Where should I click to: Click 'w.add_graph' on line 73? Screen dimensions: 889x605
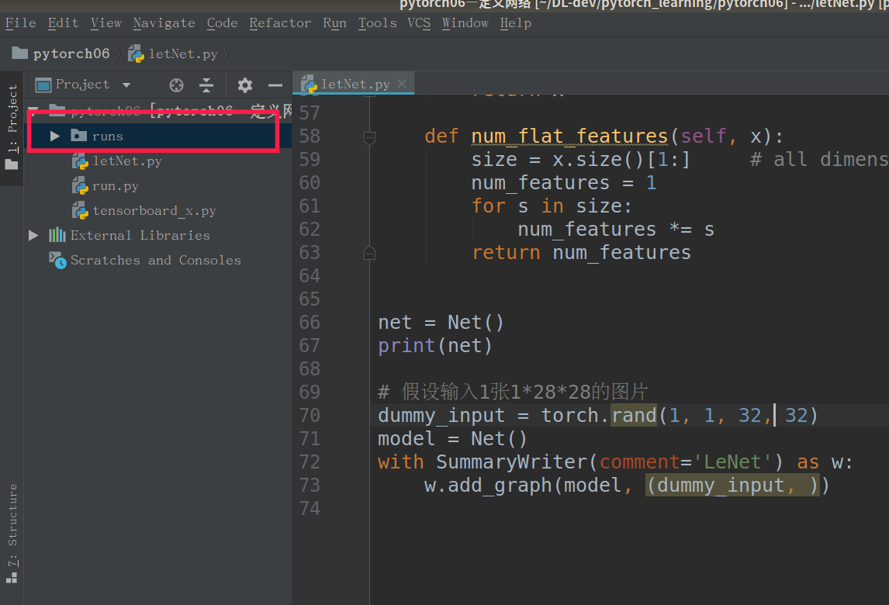(488, 486)
